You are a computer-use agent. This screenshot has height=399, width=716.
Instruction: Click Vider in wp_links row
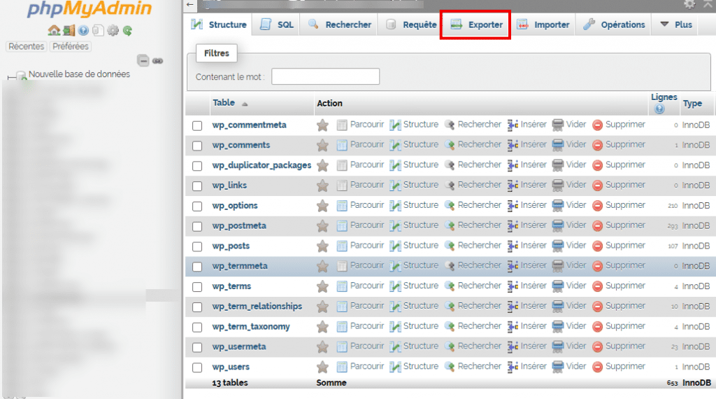click(x=569, y=185)
